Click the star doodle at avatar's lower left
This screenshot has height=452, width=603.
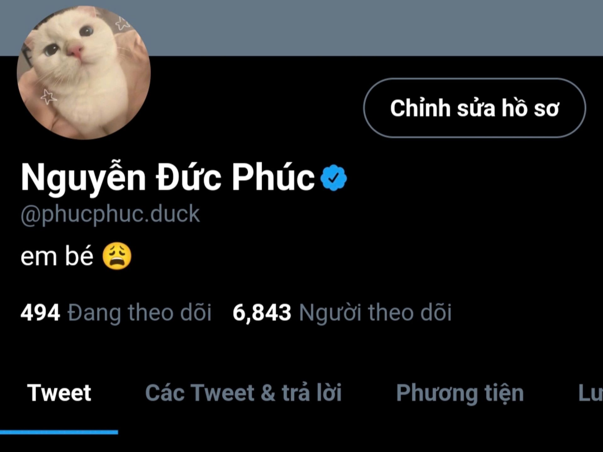48,97
